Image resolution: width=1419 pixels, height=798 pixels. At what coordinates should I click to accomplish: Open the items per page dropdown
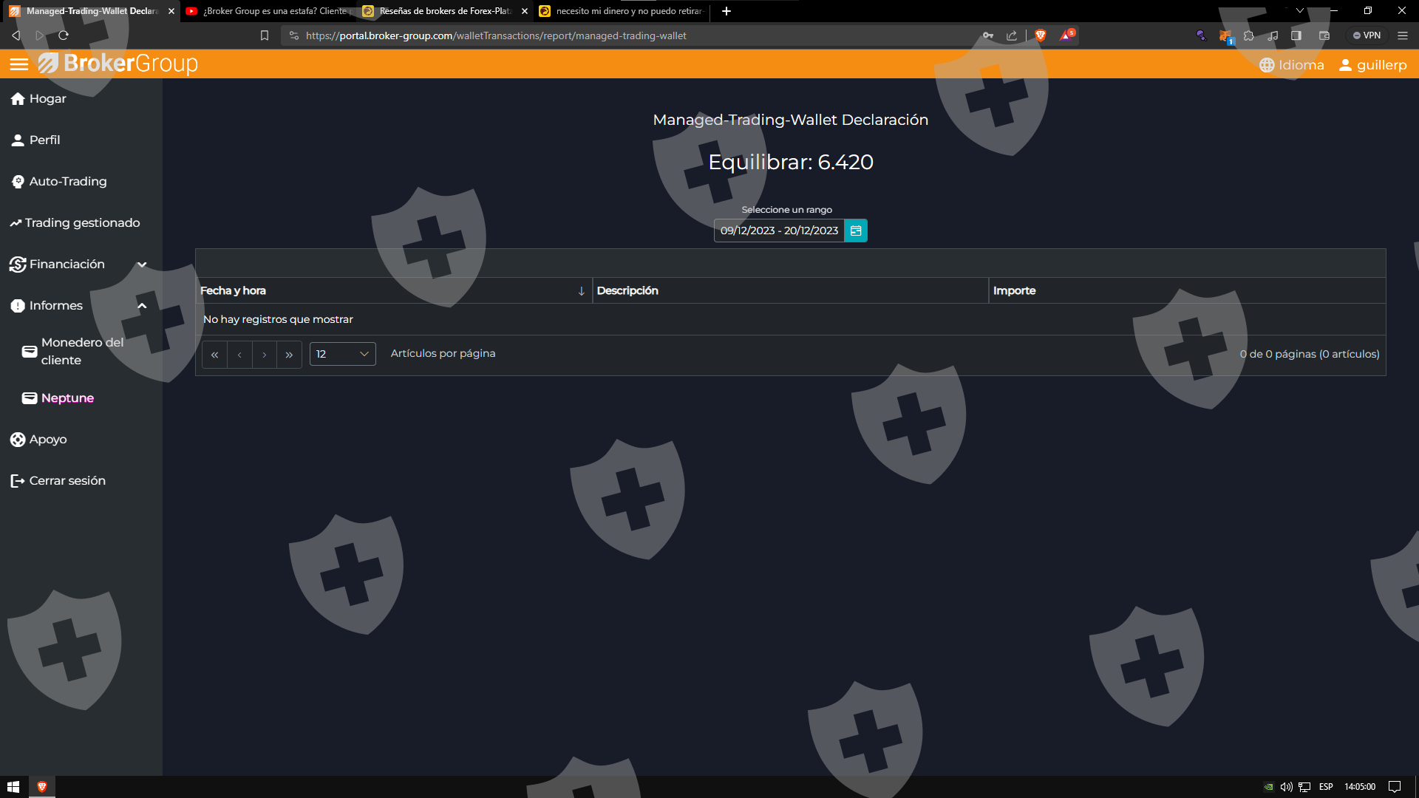click(x=342, y=355)
